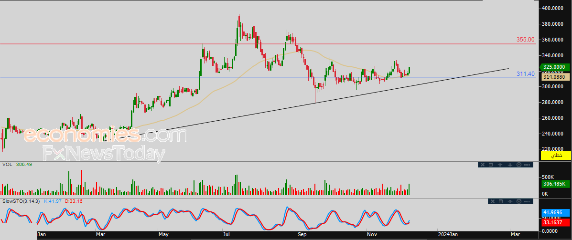This screenshot has height=240, width=572.
Task: Click the blue 41.9696 stochastic tag
Action: (x=555, y=212)
